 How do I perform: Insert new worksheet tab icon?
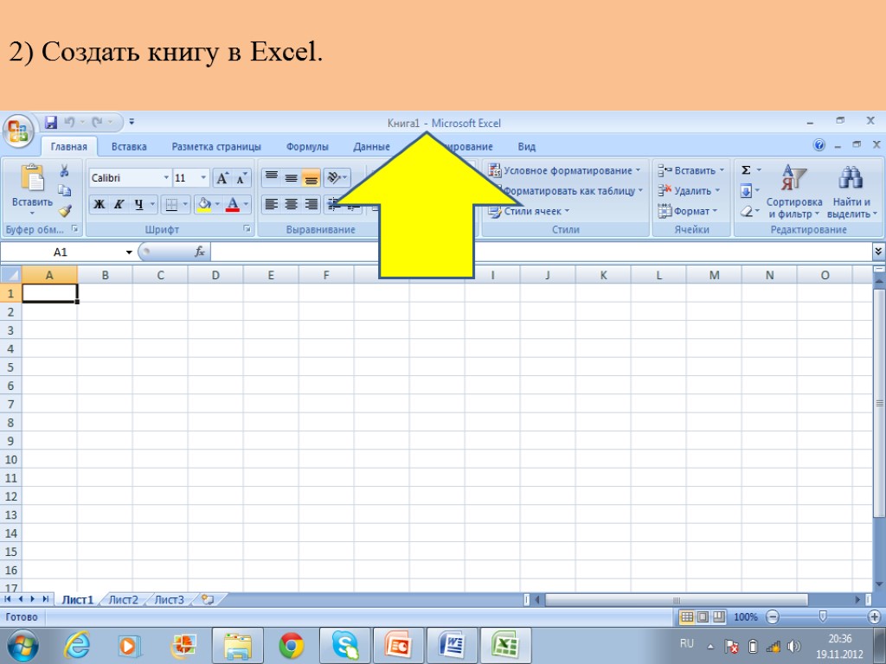pyautogui.click(x=208, y=600)
